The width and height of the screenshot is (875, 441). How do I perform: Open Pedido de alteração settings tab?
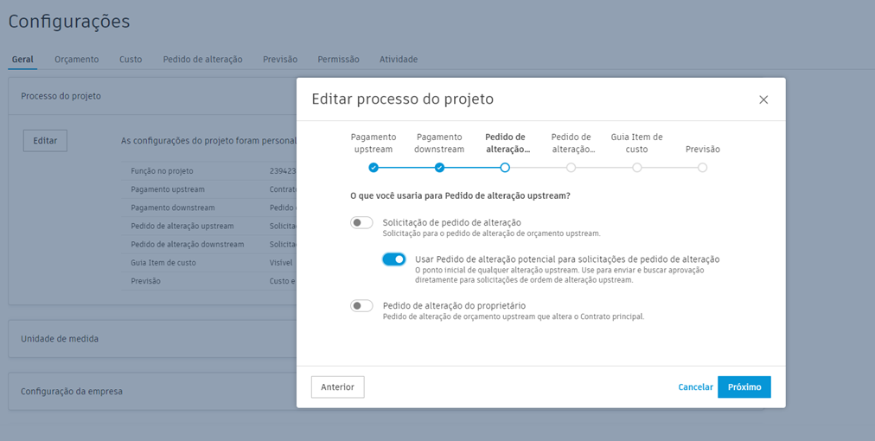click(202, 59)
